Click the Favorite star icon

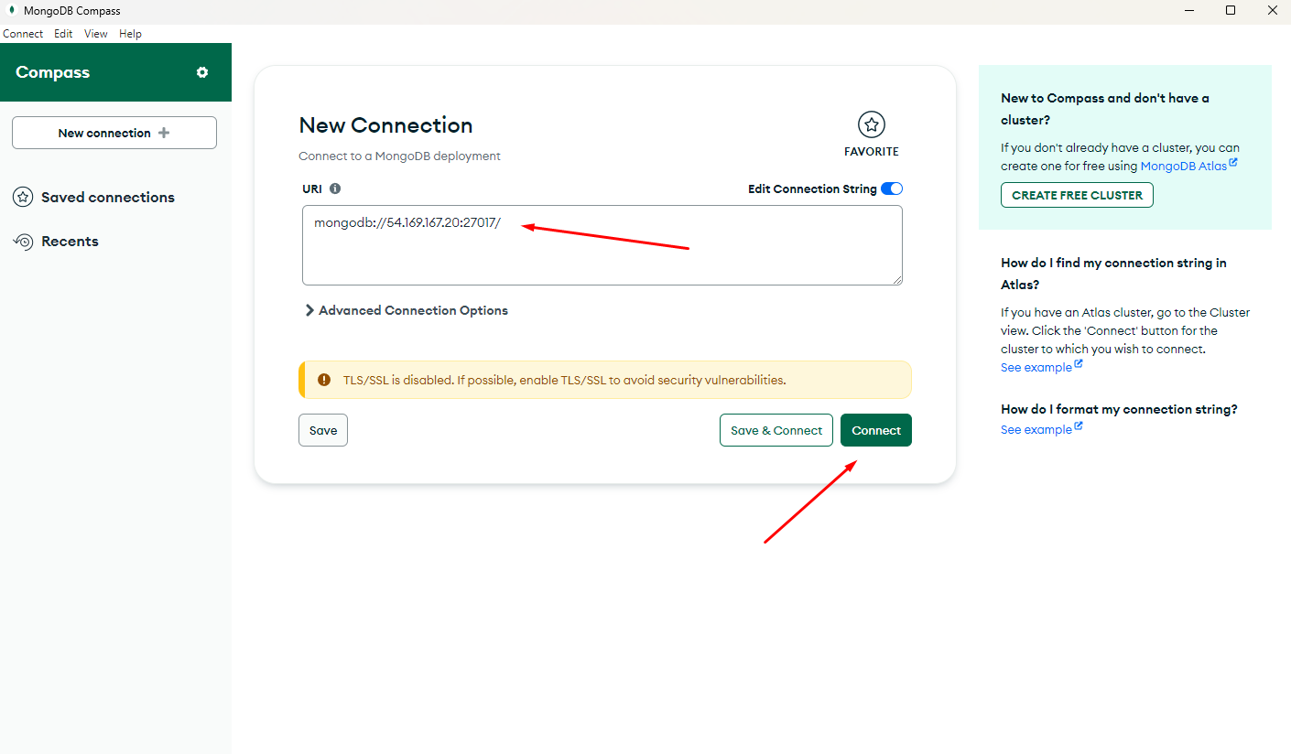tap(872, 124)
